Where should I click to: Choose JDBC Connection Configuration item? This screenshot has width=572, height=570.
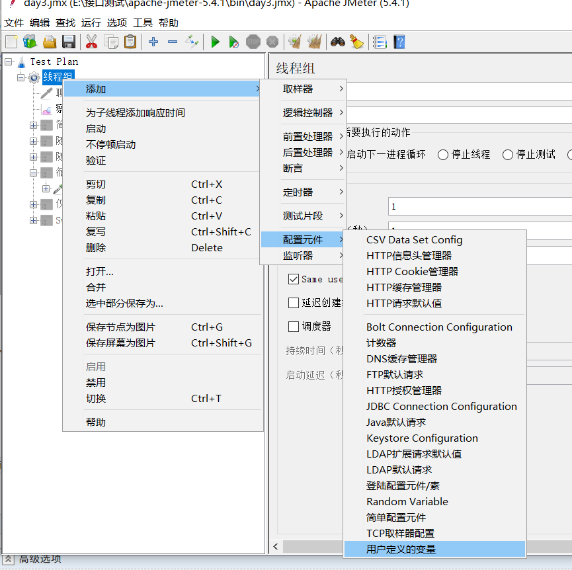click(434, 407)
